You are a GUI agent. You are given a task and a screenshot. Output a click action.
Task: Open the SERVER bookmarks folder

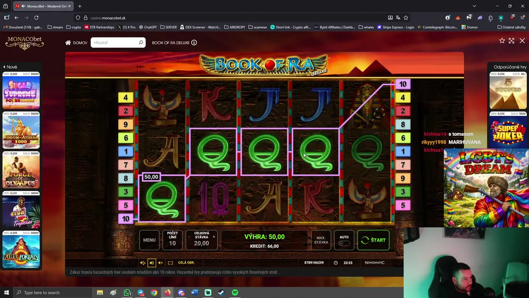tap(168, 27)
